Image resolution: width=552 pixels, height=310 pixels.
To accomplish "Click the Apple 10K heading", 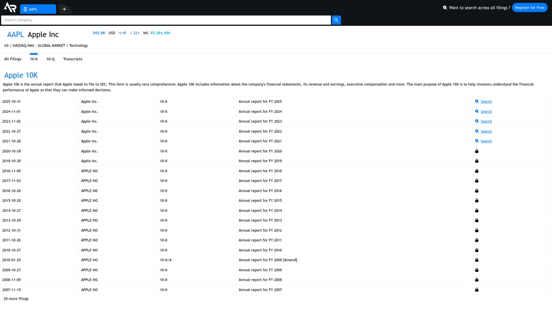I will coord(21,75).
